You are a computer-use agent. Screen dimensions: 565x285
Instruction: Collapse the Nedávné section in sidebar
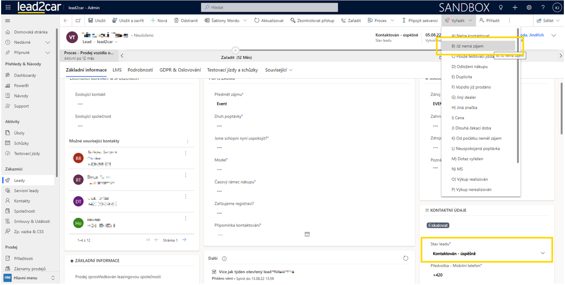[x=48, y=42]
